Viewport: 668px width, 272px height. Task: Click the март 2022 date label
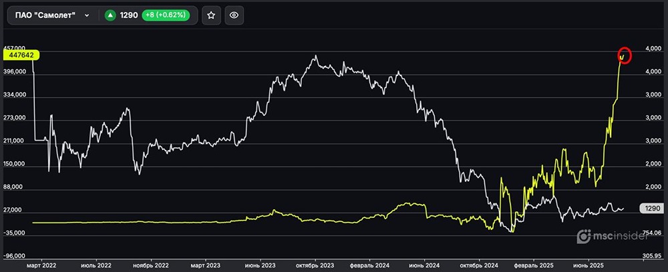pos(41,265)
